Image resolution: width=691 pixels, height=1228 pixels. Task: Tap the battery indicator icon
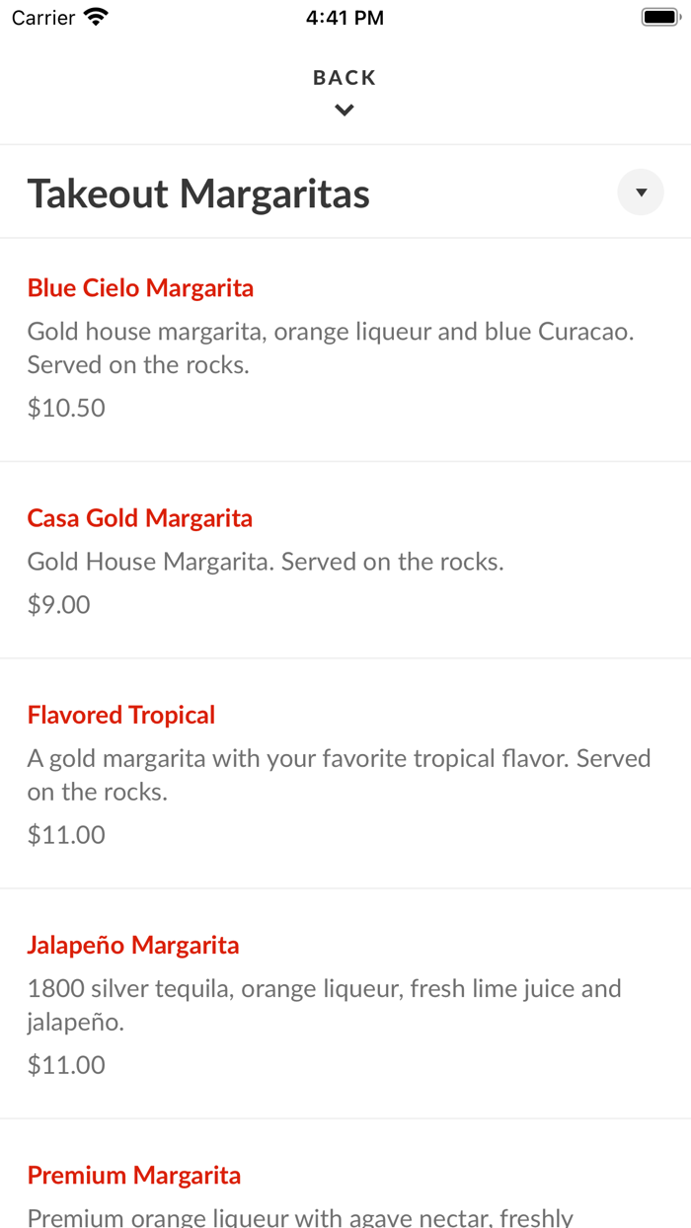coord(659,15)
